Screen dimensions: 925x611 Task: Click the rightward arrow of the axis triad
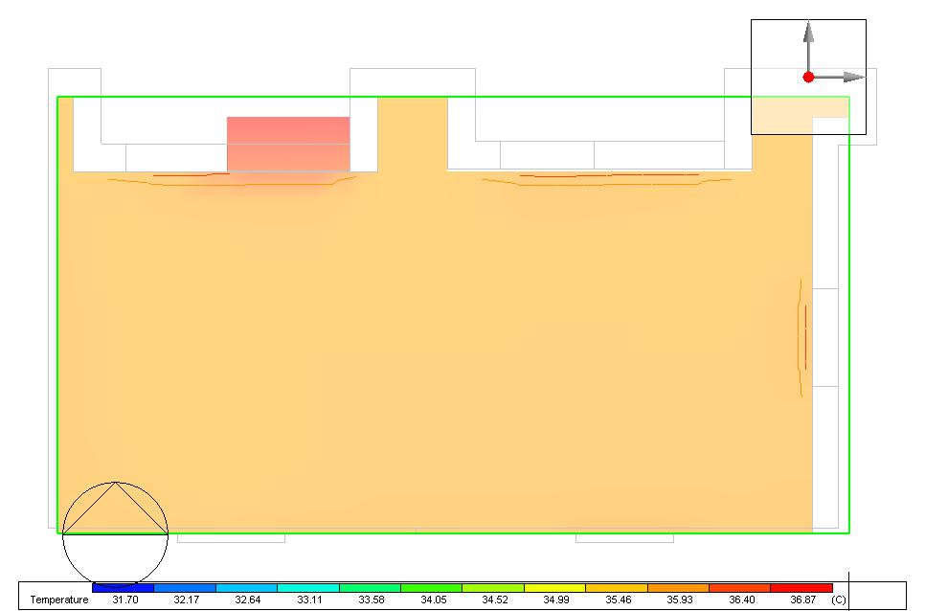[840, 77]
